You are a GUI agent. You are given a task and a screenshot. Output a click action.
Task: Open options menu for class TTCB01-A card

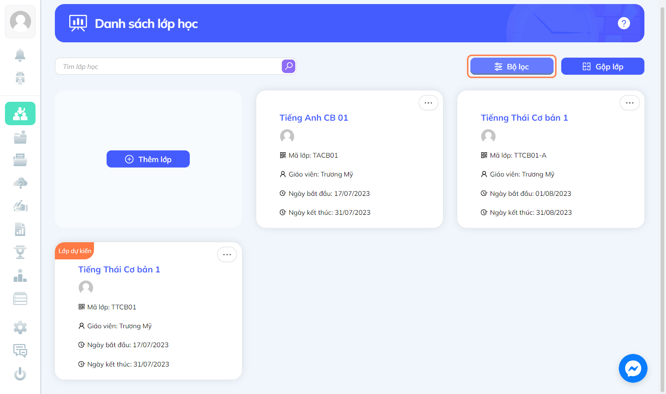[x=630, y=103]
